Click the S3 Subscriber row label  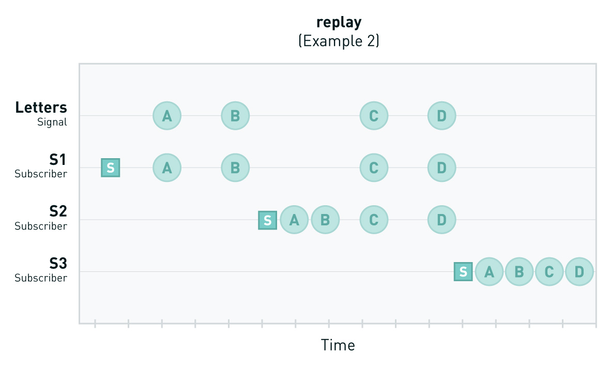click(x=41, y=270)
